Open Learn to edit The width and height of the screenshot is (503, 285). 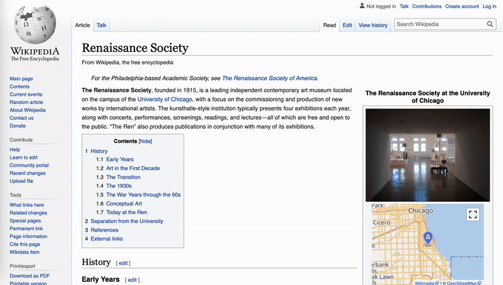click(23, 158)
